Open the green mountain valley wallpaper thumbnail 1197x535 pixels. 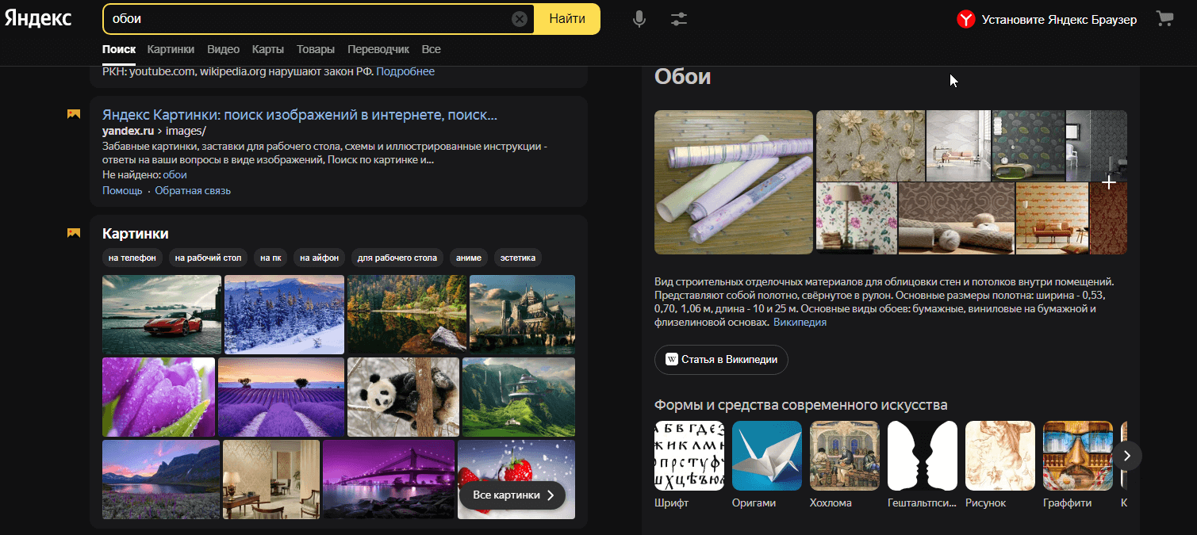(x=519, y=397)
